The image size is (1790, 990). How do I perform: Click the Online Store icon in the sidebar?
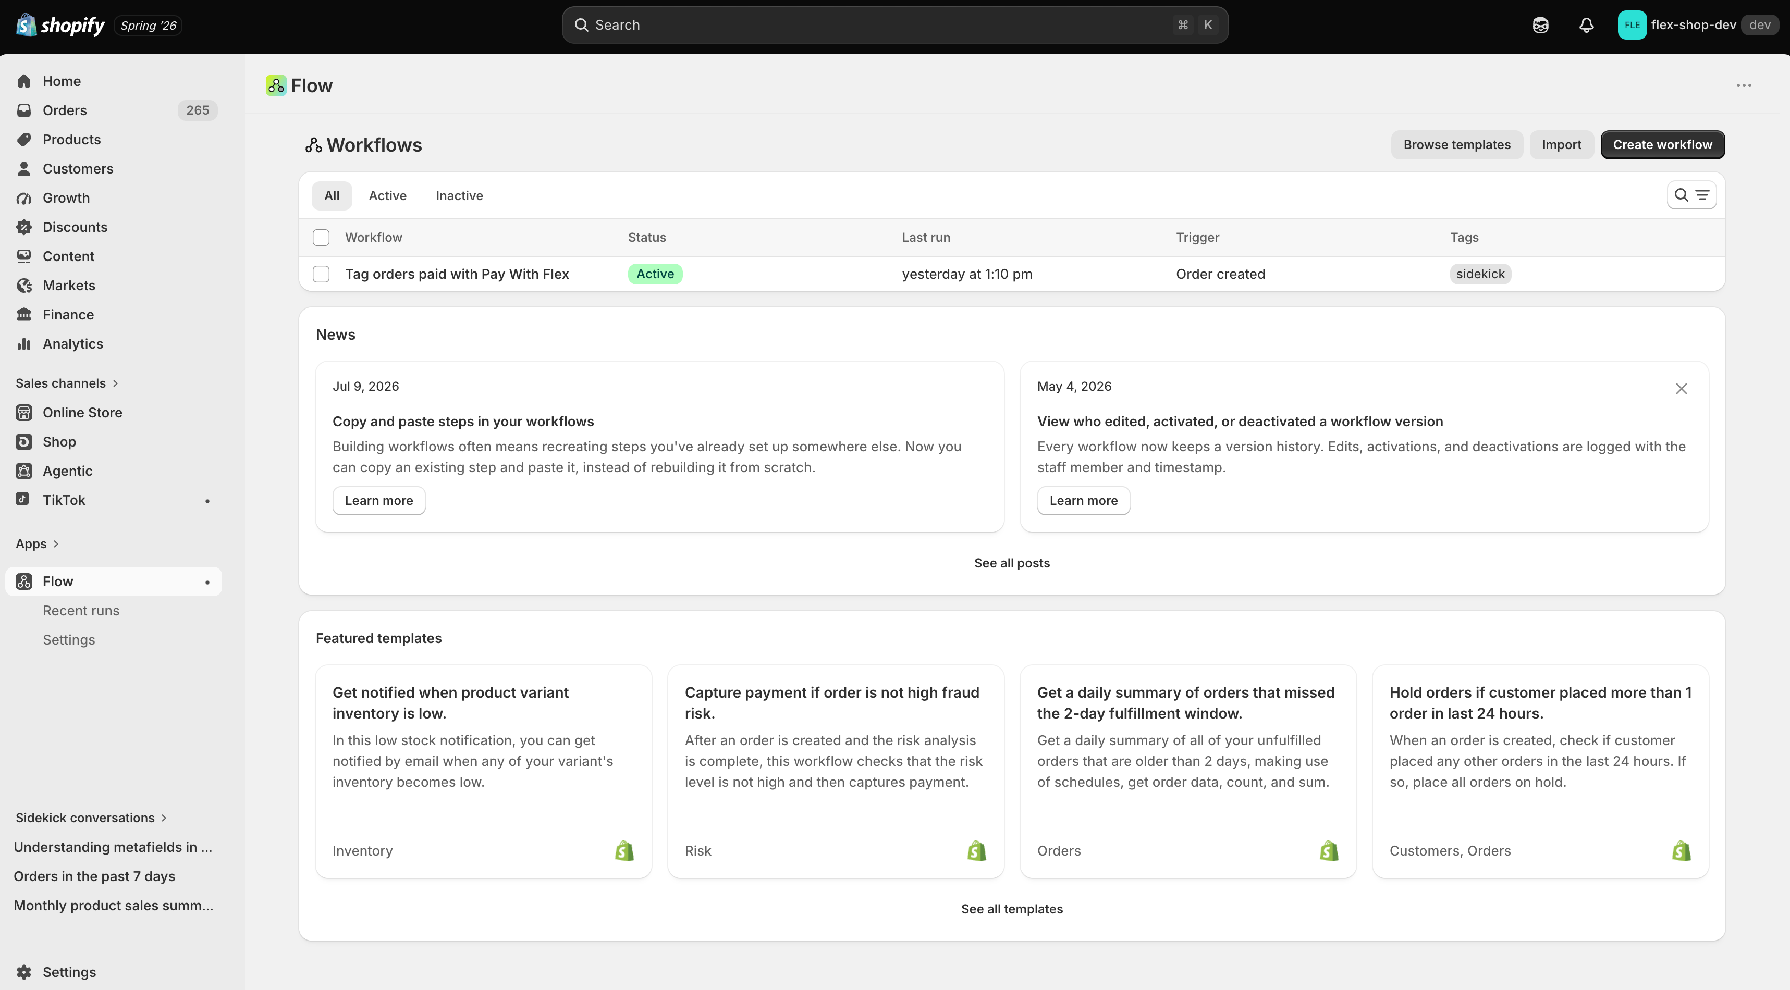24,413
